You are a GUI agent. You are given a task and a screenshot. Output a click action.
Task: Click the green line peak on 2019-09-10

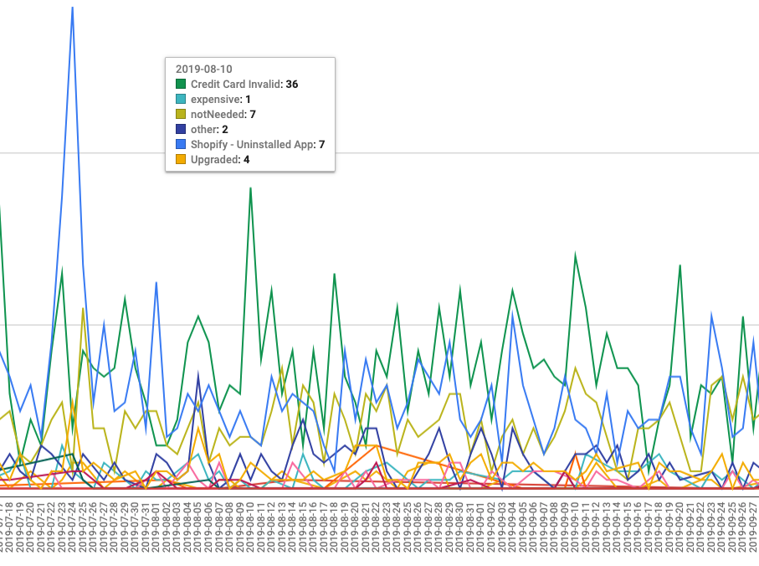[x=575, y=254]
